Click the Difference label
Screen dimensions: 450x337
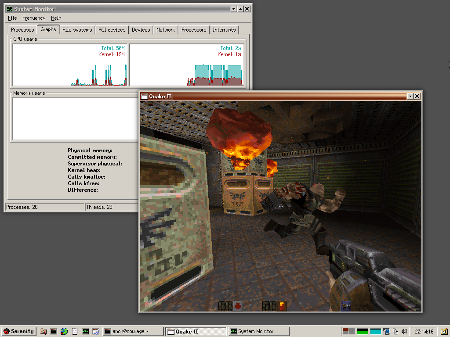[83, 190]
